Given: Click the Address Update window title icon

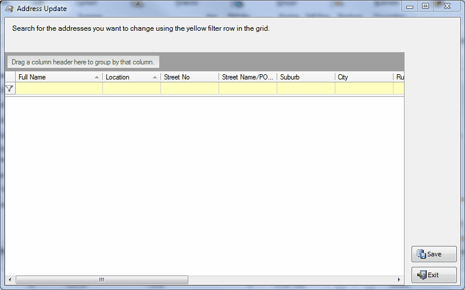Looking at the screenshot, I should click(x=9, y=9).
